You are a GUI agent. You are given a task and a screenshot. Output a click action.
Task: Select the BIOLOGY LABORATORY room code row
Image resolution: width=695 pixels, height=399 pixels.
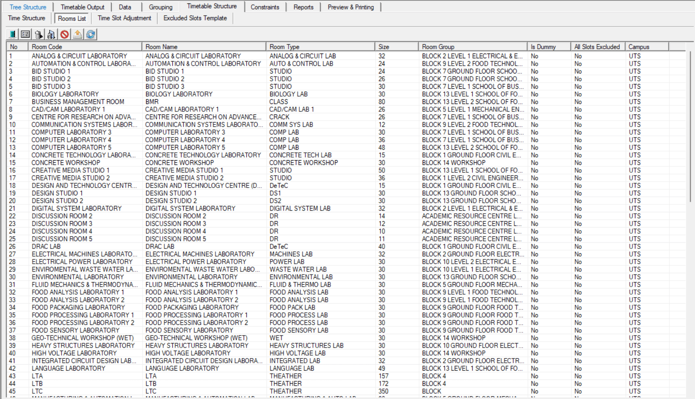[x=65, y=94]
